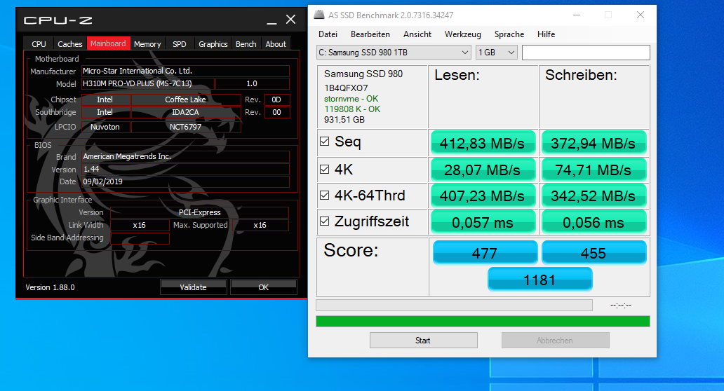Viewport: 724px width, 391px height.
Task: Click the Manufacturer field Micro-Star International
Action: tap(186, 71)
